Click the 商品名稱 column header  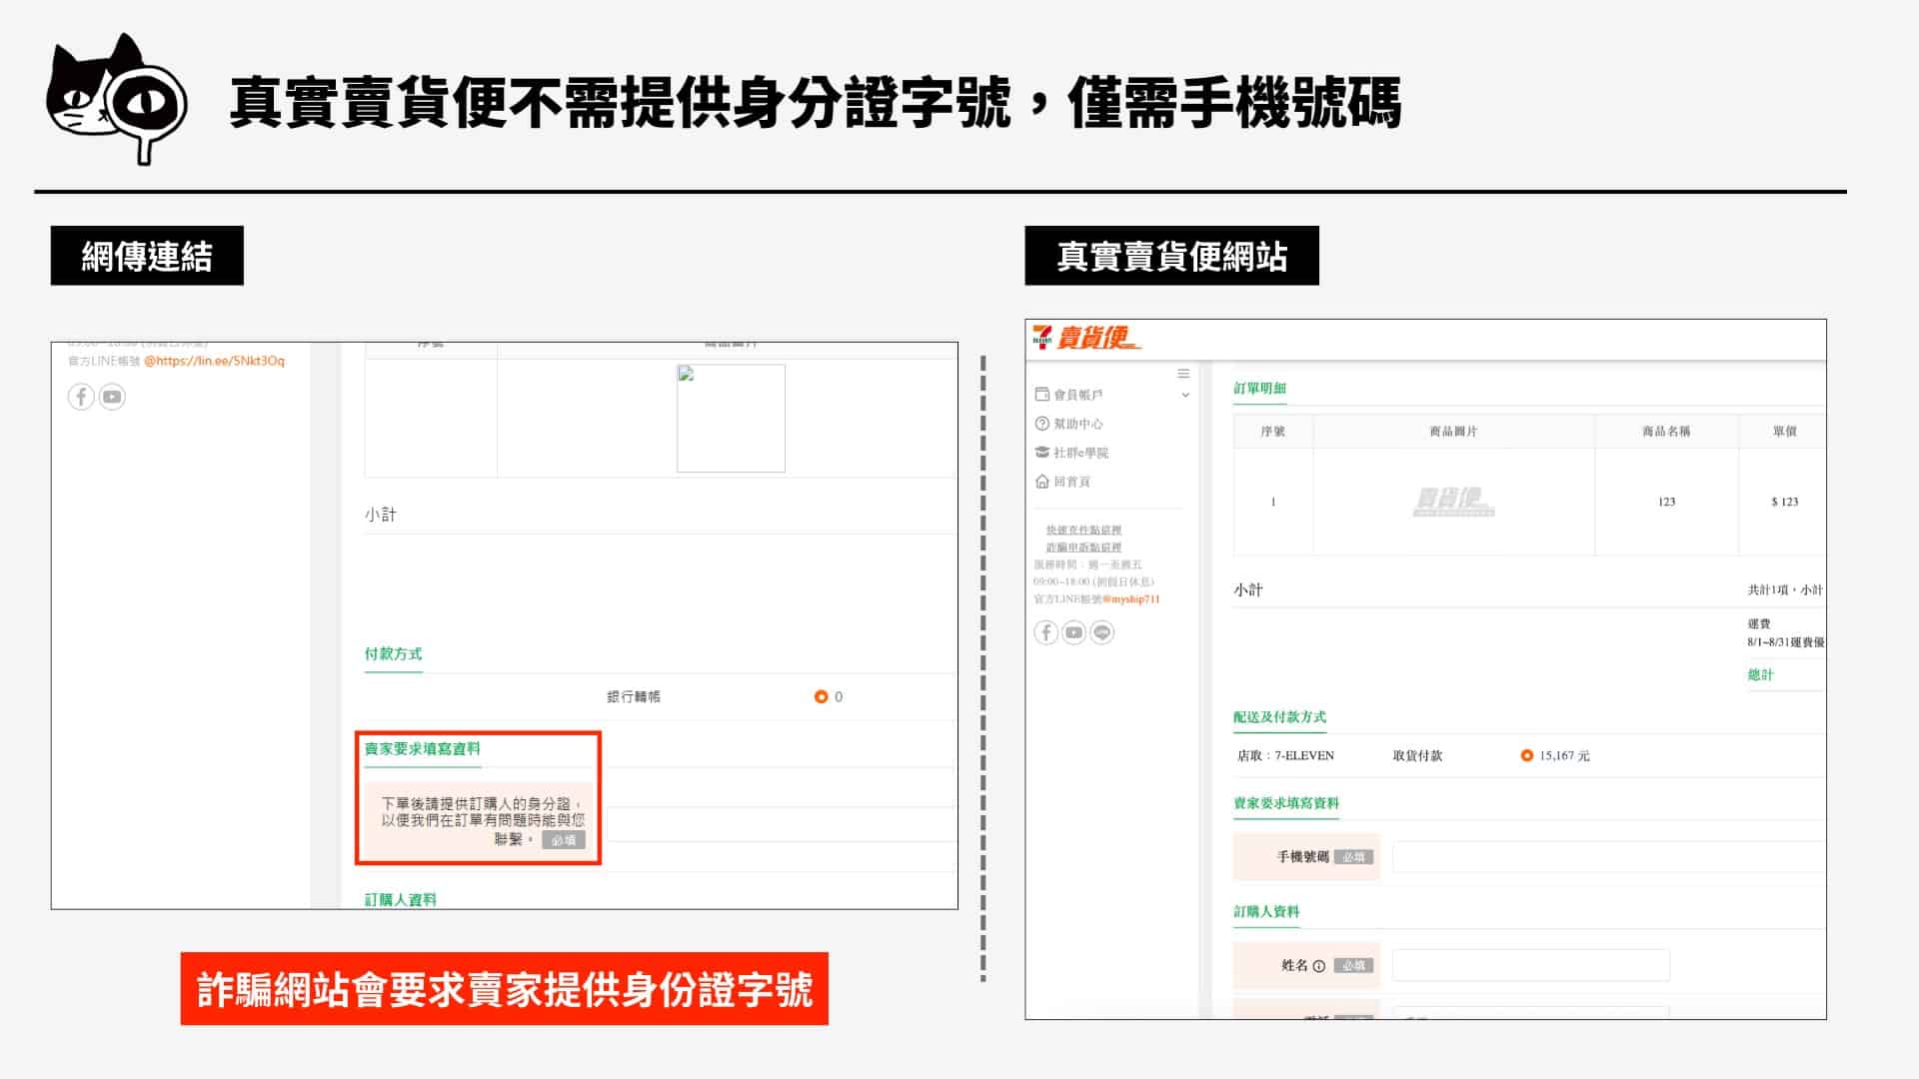pyautogui.click(x=1666, y=432)
